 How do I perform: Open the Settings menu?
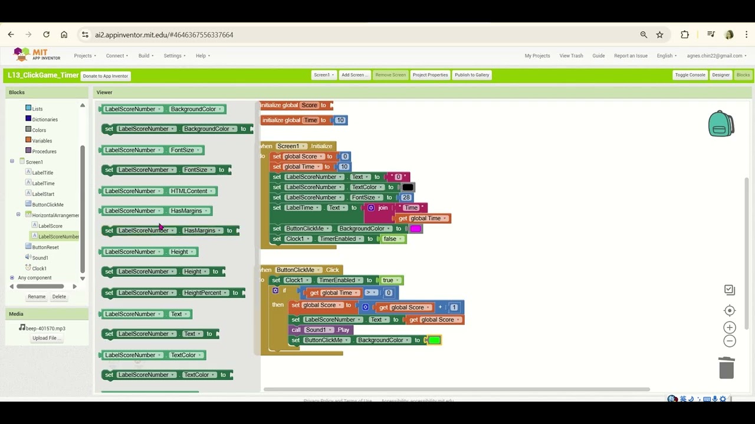tap(175, 55)
